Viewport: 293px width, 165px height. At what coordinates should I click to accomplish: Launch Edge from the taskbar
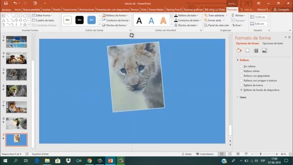37,161
